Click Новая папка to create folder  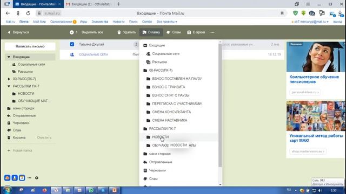pyautogui.click(x=20, y=150)
